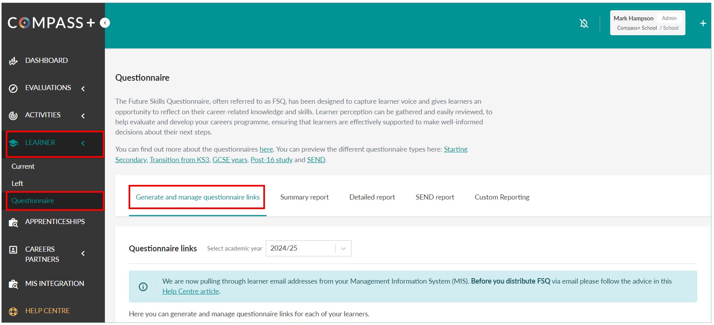Expand the Careers Partners chevron
714x325 pixels.
83,254
